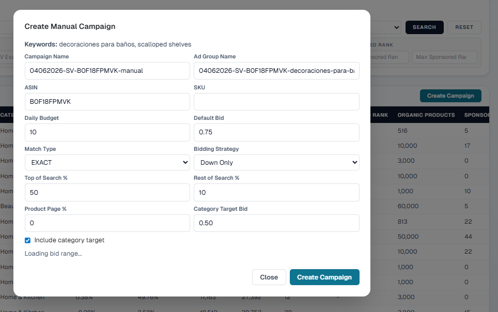498x312 pixels.
Task: Edit the Default Bid value
Action: click(x=276, y=132)
